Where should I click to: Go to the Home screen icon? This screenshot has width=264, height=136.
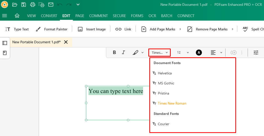click(x=17, y=16)
